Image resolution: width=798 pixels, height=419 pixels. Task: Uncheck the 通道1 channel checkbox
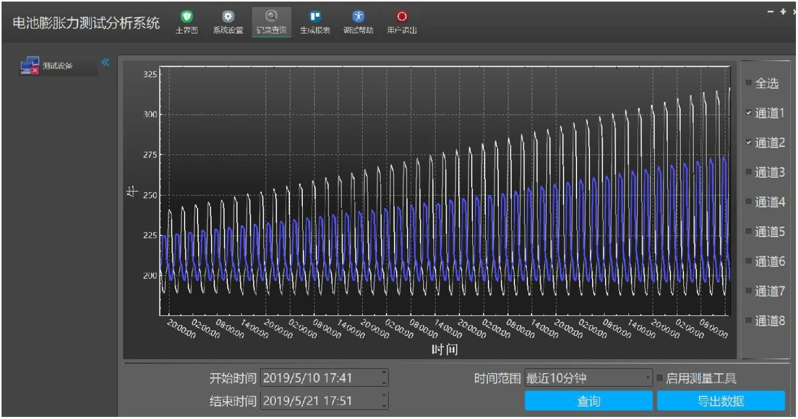[749, 113]
